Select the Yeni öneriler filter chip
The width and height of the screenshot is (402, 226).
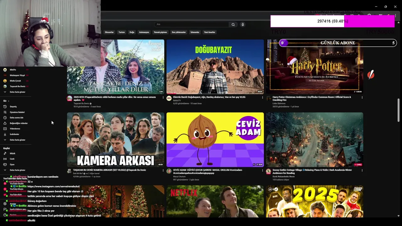click(x=209, y=32)
